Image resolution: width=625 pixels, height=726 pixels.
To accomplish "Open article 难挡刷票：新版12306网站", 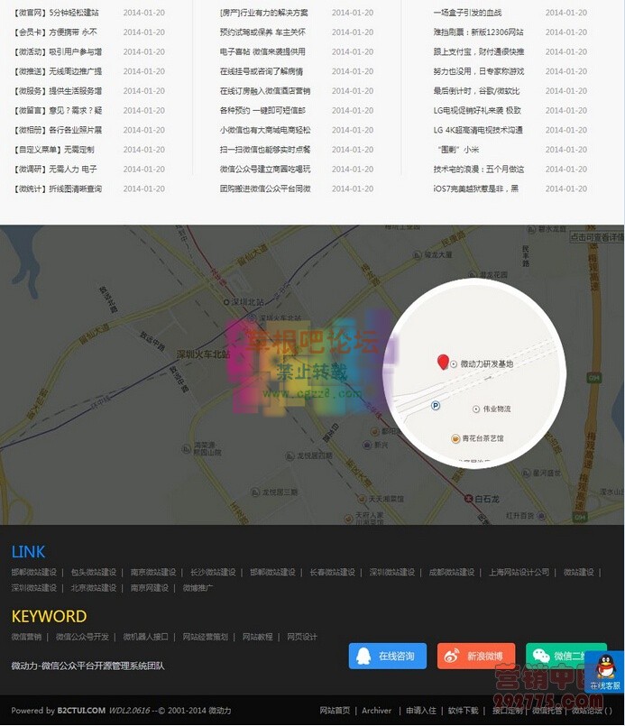I will tap(478, 32).
